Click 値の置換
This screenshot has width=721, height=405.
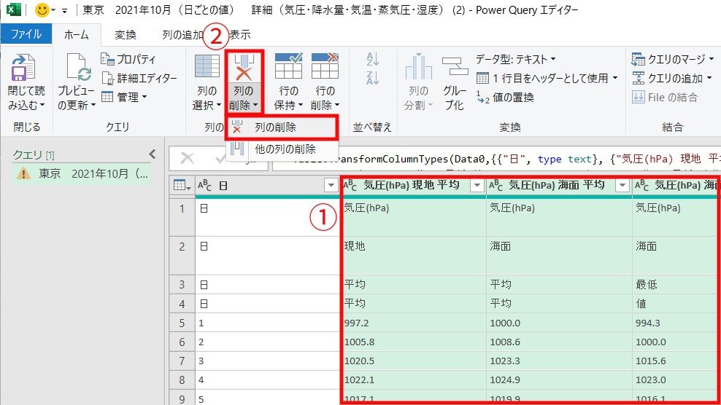click(505, 97)
